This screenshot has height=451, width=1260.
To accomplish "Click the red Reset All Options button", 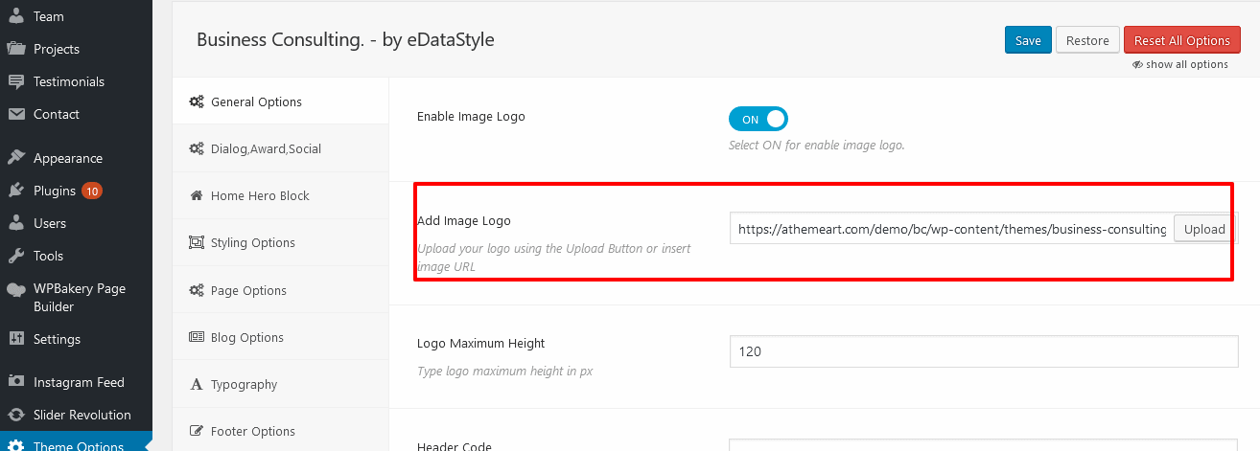I will tap(1182, 40).
